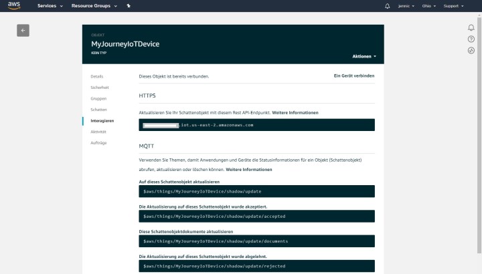Open the IoT console alerts bell icon
Image resolution: width=482 pixels, height=274 pixels.
point(471,28)
